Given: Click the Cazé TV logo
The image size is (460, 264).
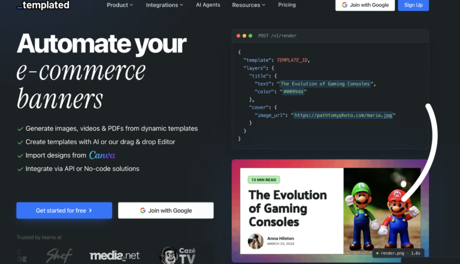Looking at the screenshot, I should 178,255.
